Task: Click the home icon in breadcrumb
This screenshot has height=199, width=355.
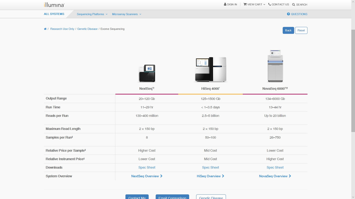Action: point(45,29)
